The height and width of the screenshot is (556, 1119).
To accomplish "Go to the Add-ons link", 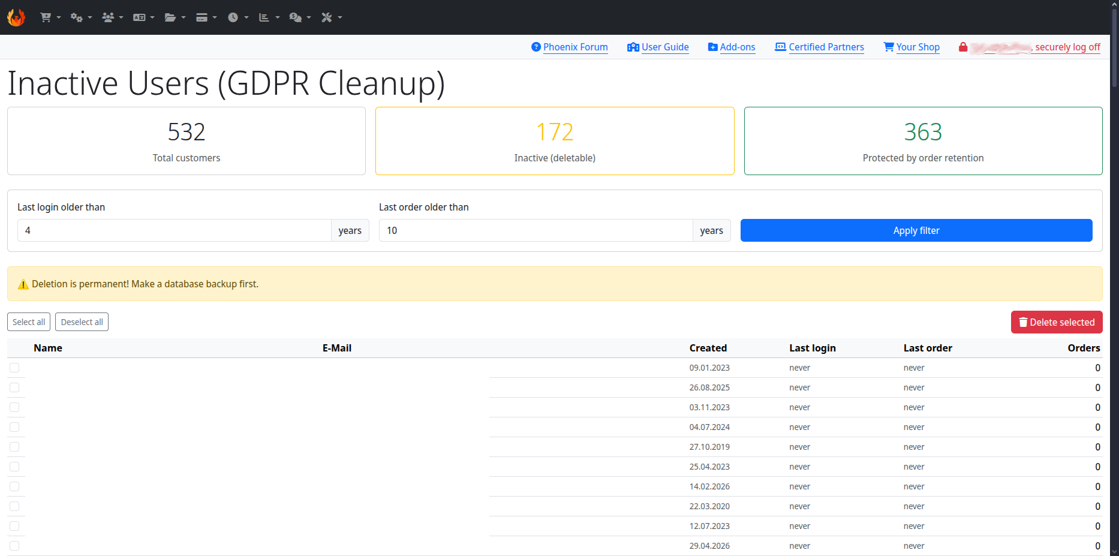I will point(732,47).
